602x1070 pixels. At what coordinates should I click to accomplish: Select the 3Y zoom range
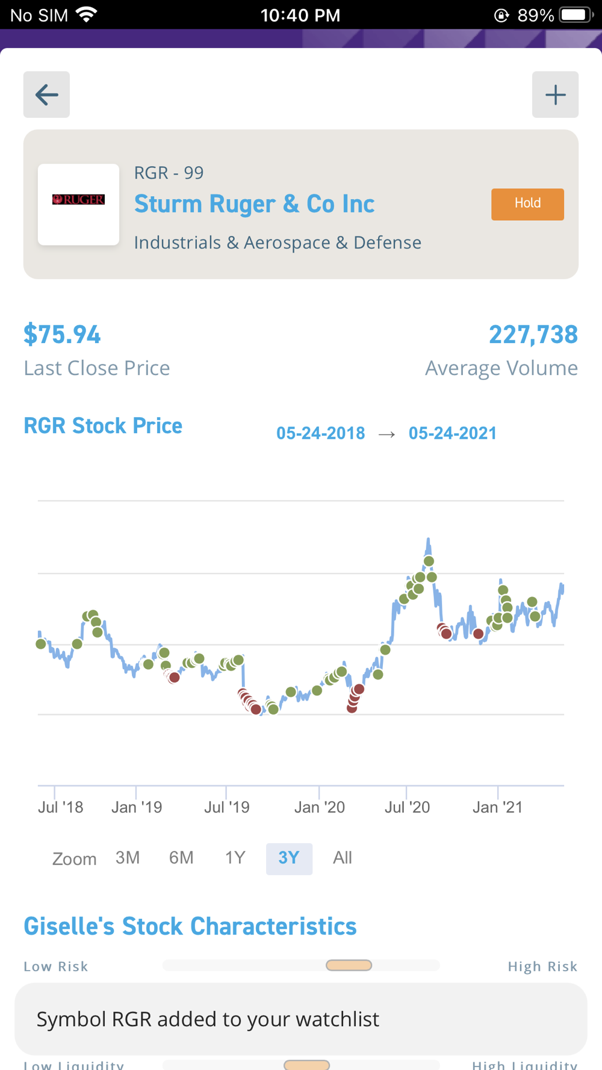289,859
